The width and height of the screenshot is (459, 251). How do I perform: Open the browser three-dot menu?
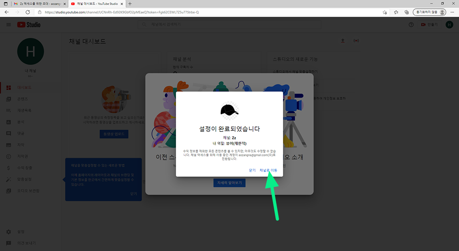(452, 12)
